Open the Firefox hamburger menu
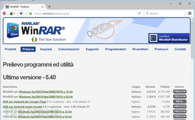 coord(190,13)
